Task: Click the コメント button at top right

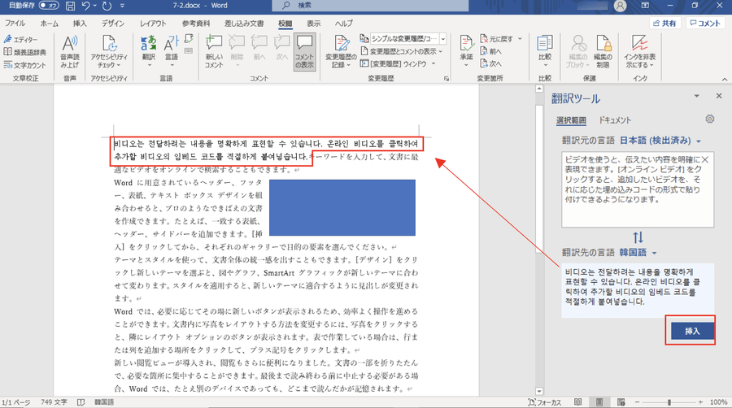Action: click(x=704, y=24)
